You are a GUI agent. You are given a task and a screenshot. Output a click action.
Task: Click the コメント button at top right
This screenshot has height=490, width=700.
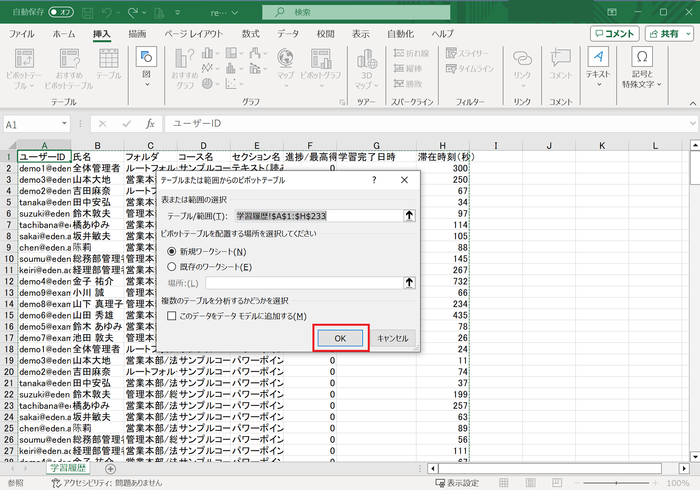point(615,34)
